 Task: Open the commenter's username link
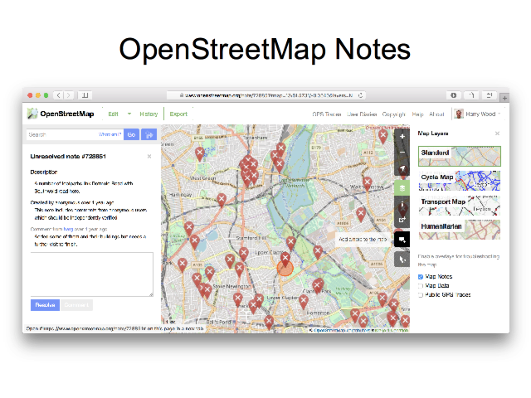(x=68, y=229)
